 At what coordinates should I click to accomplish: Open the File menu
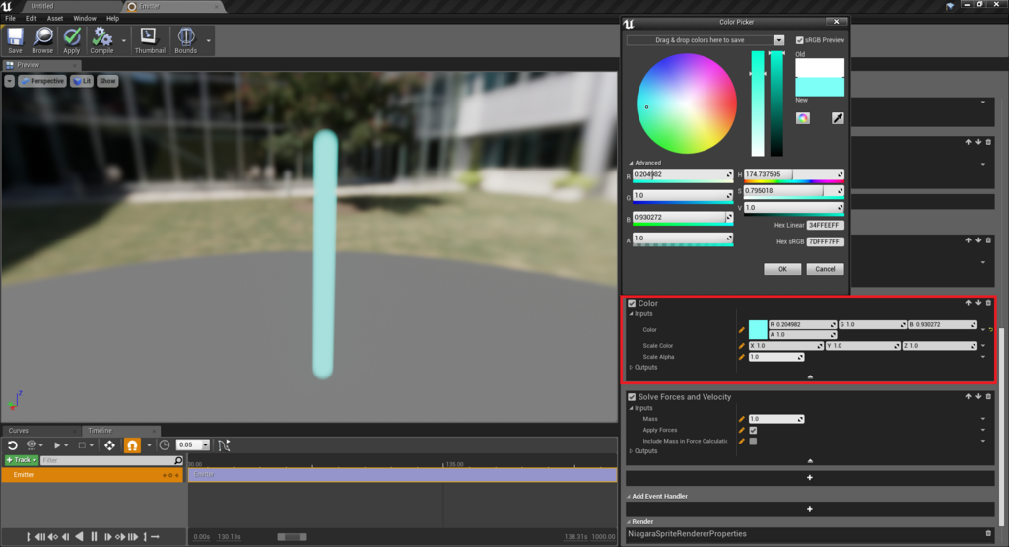tap(10, 18)
